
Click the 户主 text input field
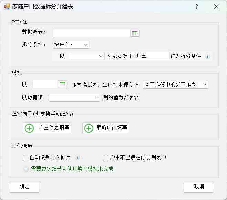point(152,56)
